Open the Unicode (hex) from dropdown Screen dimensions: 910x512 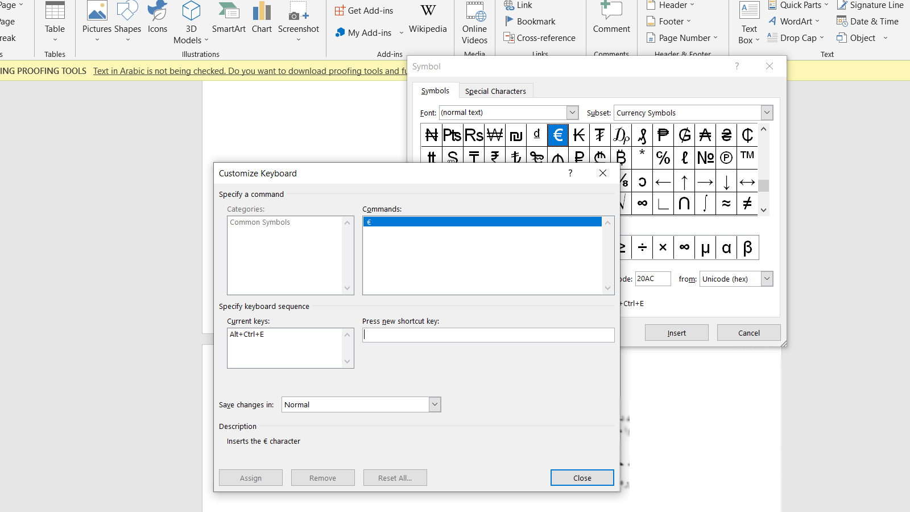[767, 279]
